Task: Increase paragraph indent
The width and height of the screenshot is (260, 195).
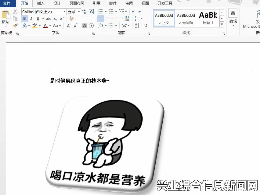Action: pos(141,12)
